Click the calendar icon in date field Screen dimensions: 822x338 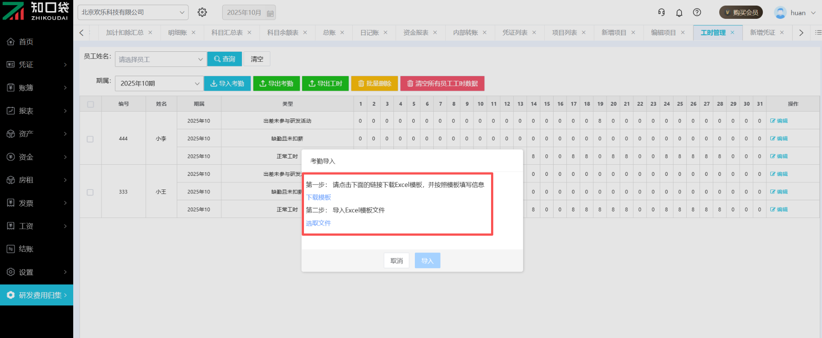point(270,13)
